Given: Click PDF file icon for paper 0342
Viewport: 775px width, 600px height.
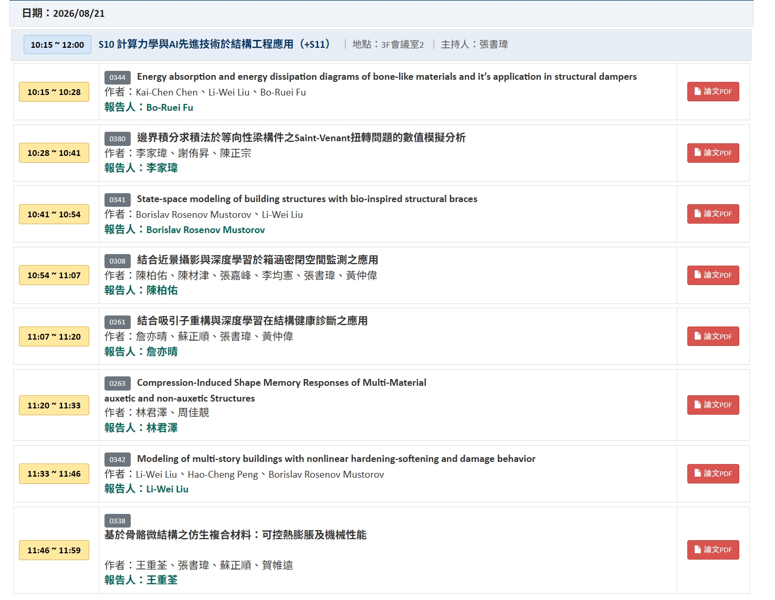Looking at the screenshot, I should pos(698,473).
